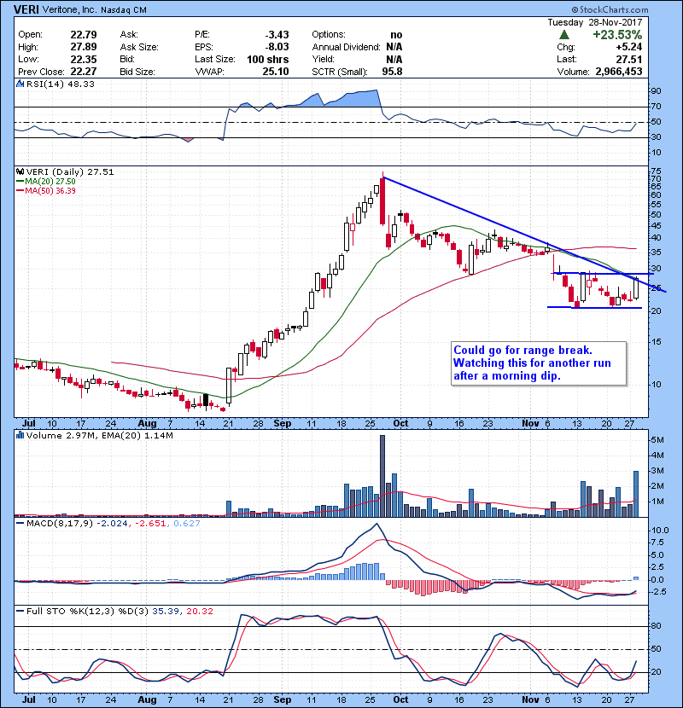Click the P/E value -3.43
This screenshot has width=683, height=708.
tap(277, 35)
